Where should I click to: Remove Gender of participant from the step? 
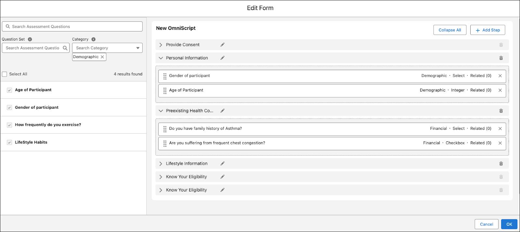pyautogui.click(x=500, y=76)
